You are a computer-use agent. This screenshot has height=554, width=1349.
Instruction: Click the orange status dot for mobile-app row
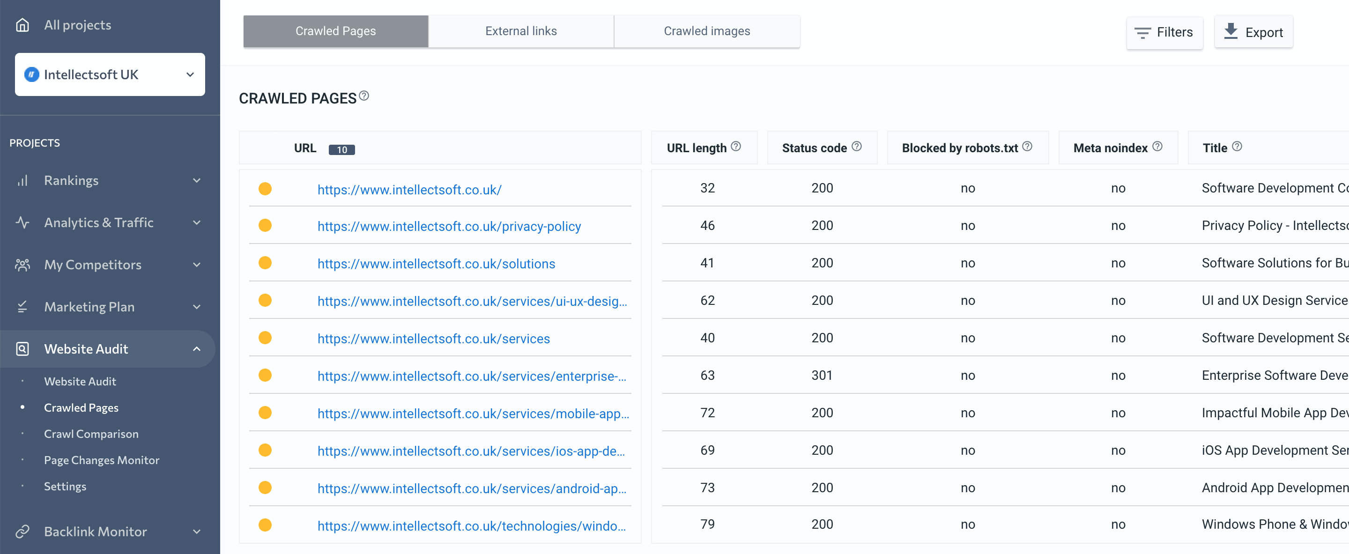265,413
